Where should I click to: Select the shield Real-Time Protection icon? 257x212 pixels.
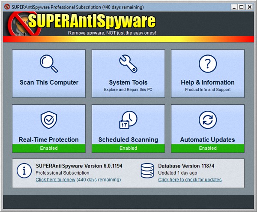pyautogui.click(x=48, y=120)
